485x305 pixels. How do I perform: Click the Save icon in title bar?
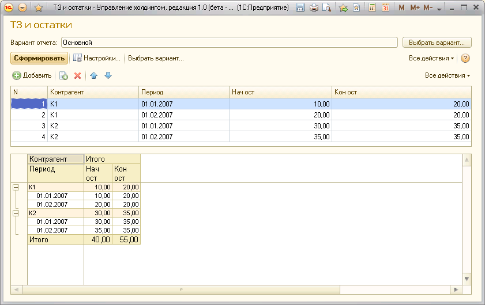[300, 7]
